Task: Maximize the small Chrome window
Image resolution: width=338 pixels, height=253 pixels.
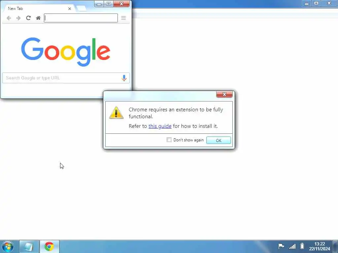Action: [109, 4]
